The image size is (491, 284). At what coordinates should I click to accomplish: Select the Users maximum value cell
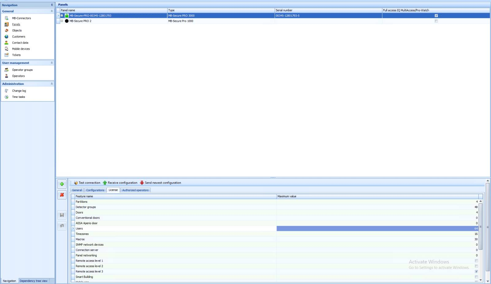377,228
